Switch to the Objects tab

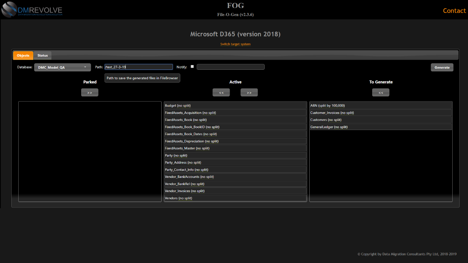(23, 56)
